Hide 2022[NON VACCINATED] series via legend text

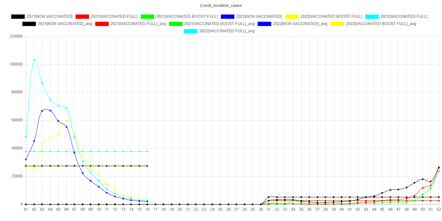click(259, 16)
